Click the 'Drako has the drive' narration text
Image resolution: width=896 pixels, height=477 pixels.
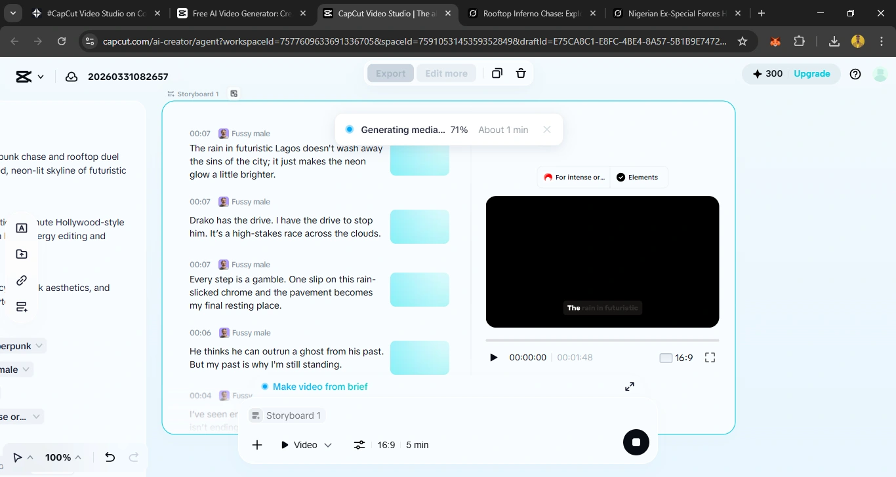[x=285, y=227]
